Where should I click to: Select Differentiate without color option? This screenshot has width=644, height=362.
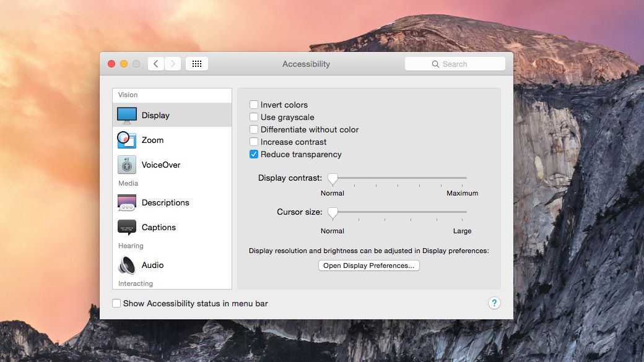tap(254, 129)
